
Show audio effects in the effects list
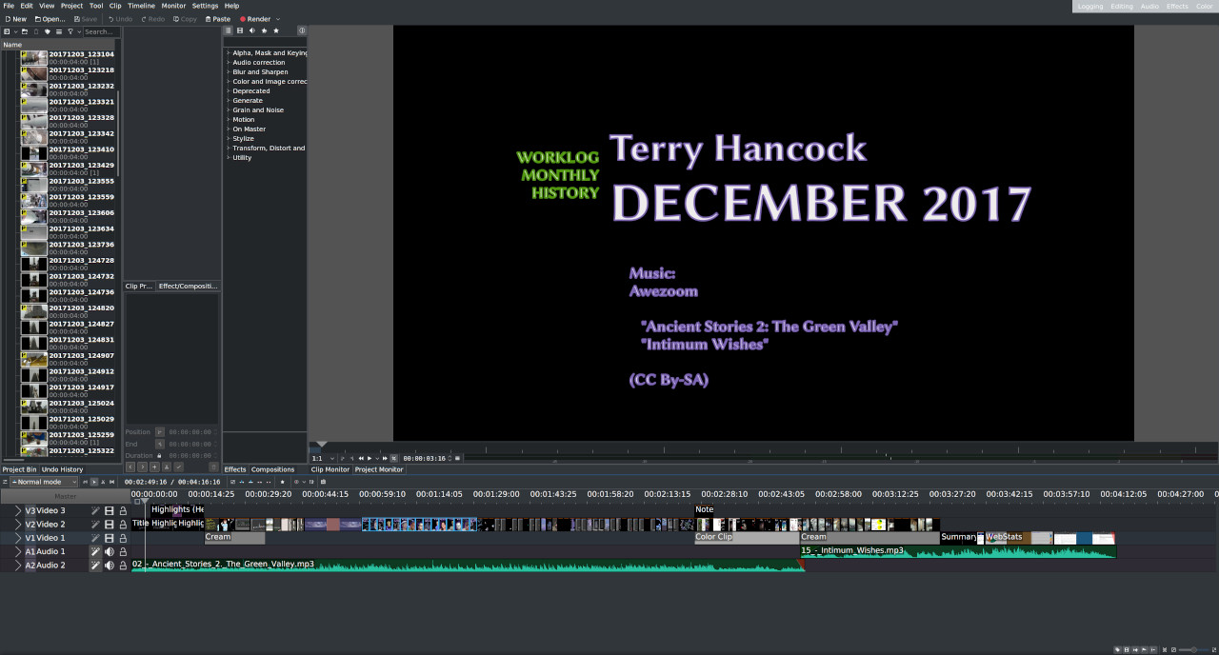(251, 30)
